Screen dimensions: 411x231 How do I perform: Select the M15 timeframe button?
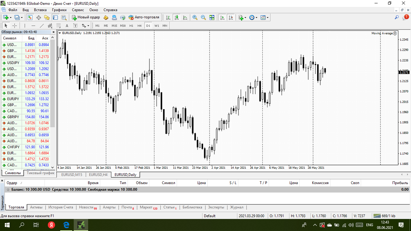[114, 26]
